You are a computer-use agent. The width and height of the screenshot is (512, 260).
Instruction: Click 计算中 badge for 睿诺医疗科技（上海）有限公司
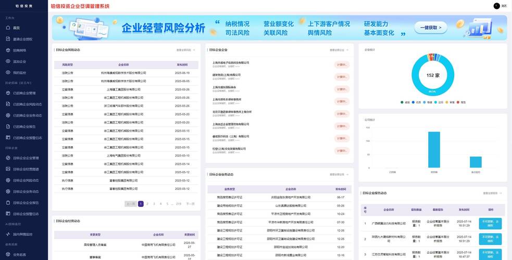(x=342, y=138)
